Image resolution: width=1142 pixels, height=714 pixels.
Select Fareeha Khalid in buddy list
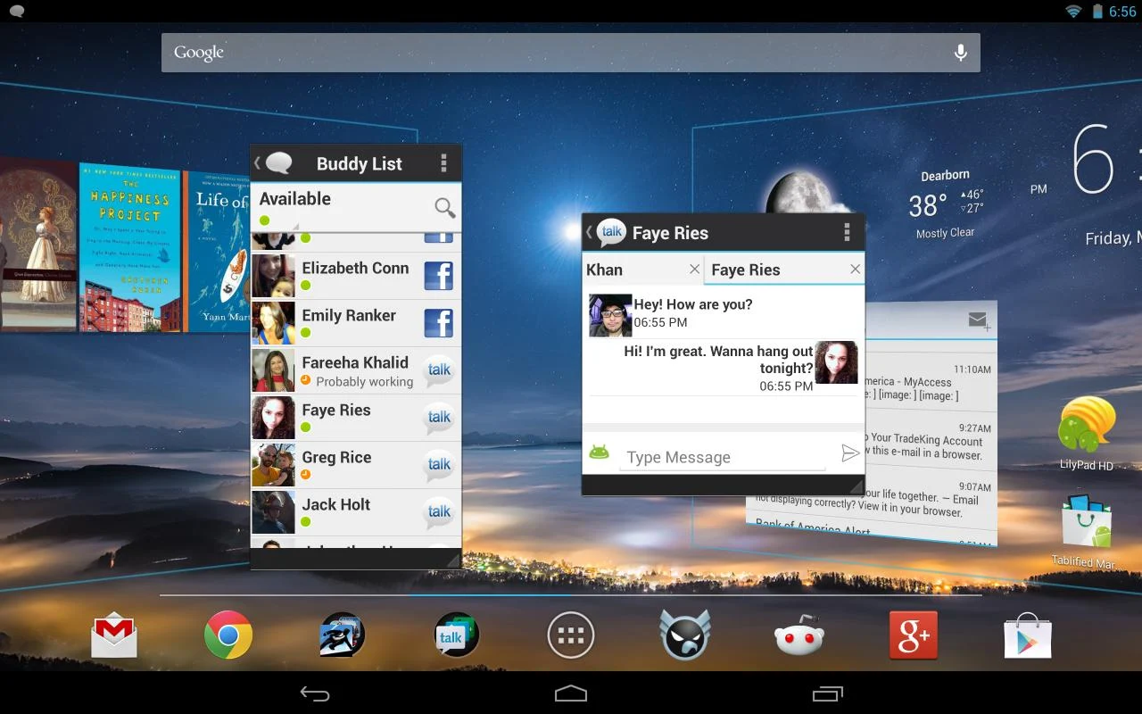click(x=356, y=370)
